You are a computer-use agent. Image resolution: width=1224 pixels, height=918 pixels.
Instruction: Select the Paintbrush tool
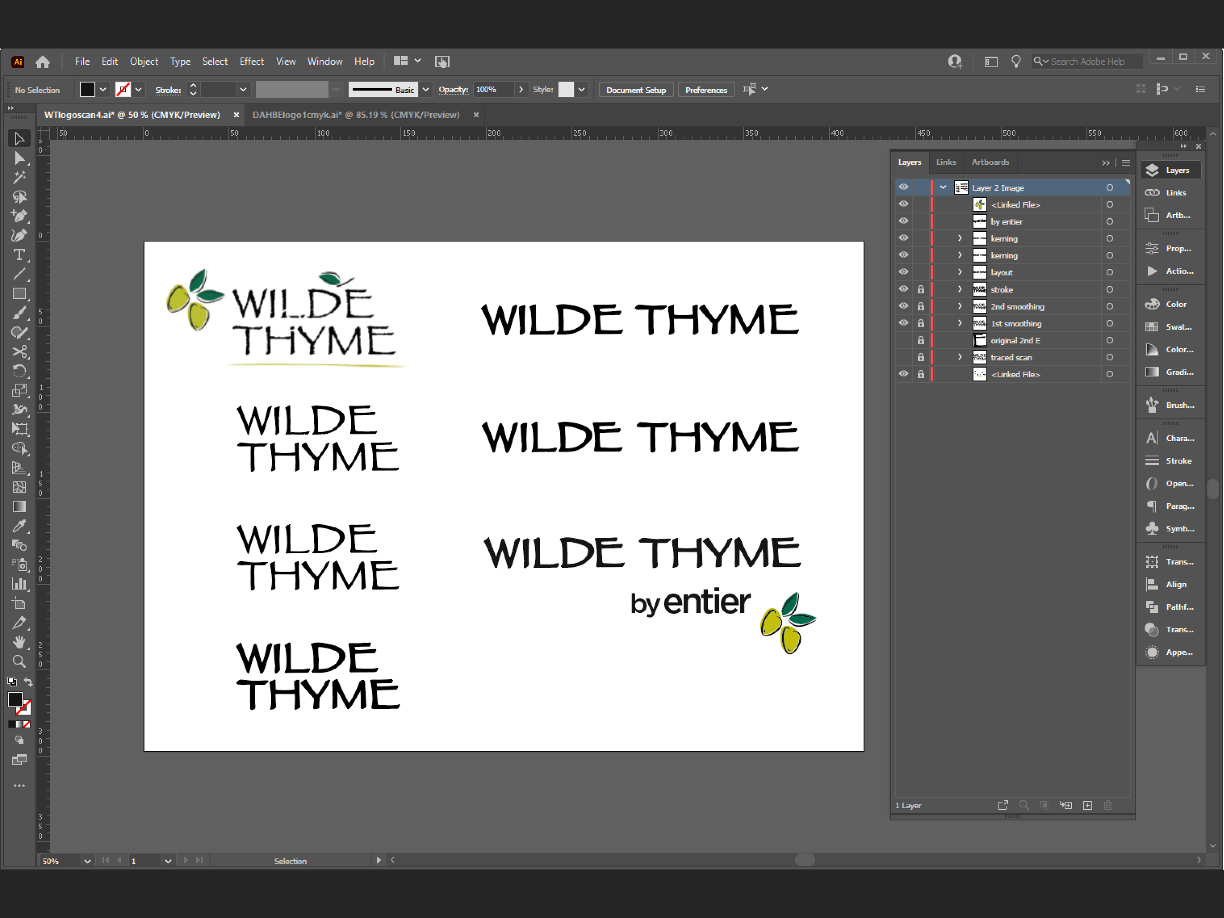click(x=19, y=313)
